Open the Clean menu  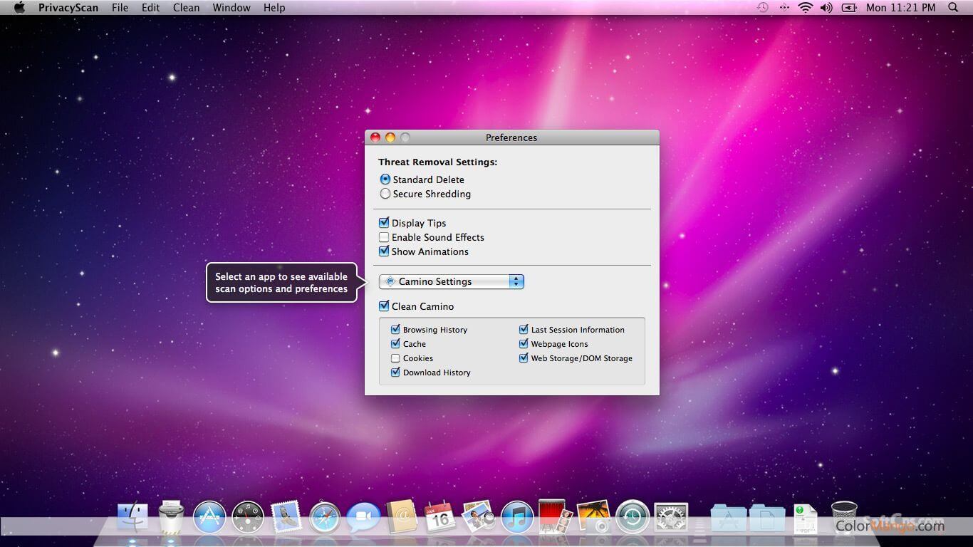[186, 8]
